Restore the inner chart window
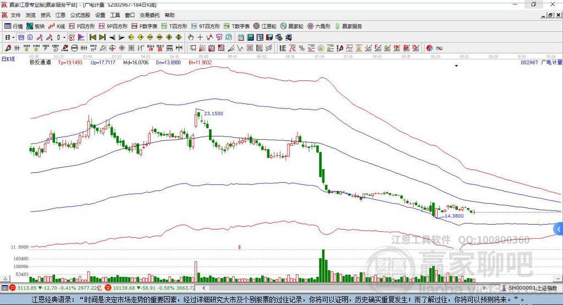This screenshot has height=305, width=563. pos(550,15)
